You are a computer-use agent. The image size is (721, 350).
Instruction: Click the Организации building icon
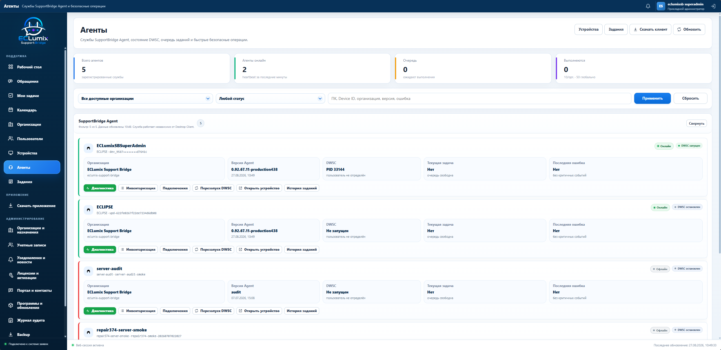click(x=11, y=124)
